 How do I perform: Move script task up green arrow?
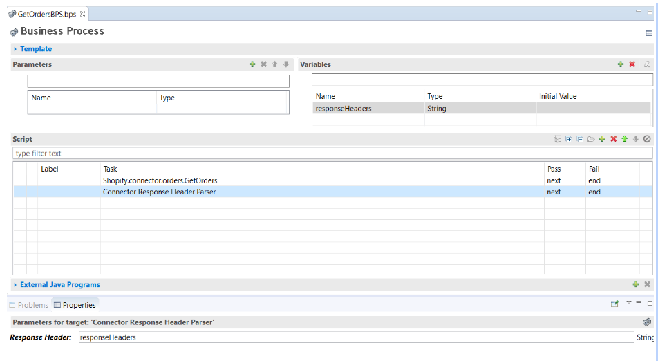(x=624, y=139)
